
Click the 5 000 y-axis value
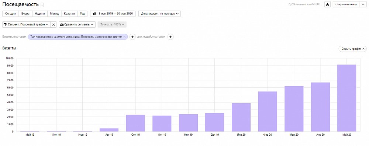point(10,95)
